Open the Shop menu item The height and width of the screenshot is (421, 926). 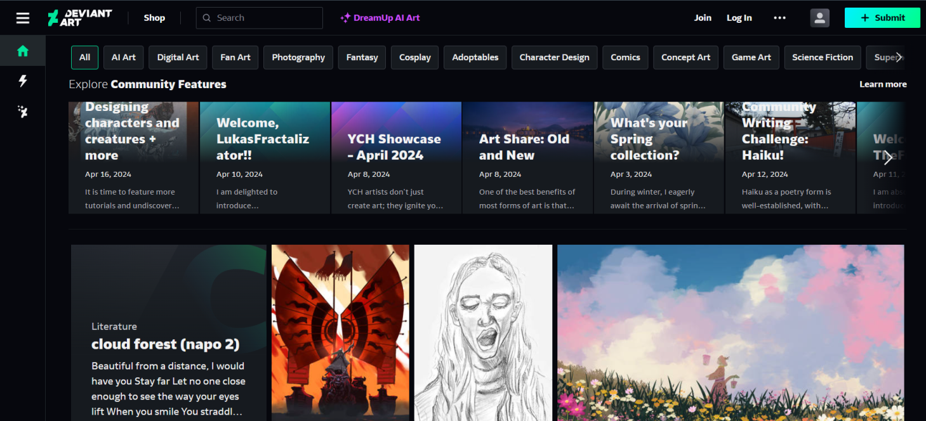(154, 18)
